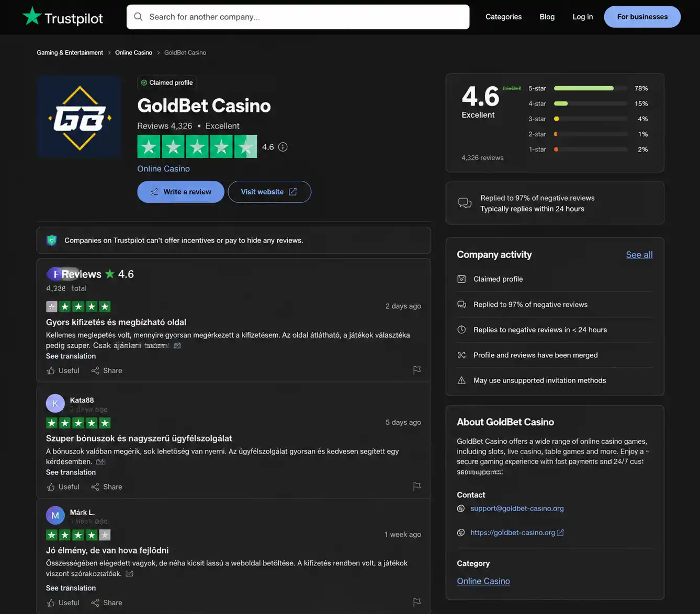Flag Kata88's review
The height and width of the screenshot is (614, 700).
point(417,486)
